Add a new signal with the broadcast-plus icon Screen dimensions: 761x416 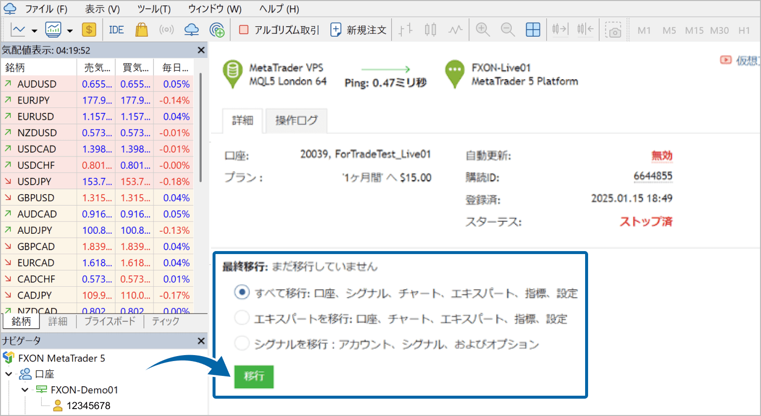(217, 30)
